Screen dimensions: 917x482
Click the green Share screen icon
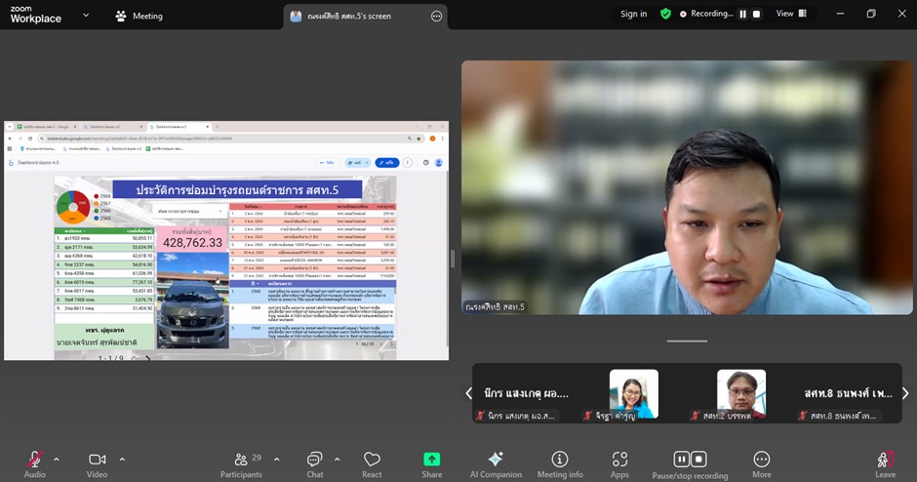click(x=431, y=460)
